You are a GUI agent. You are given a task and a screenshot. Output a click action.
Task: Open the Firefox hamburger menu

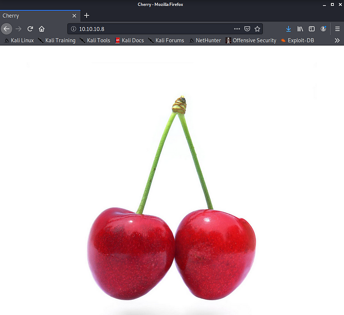click(x=337, y=29)
